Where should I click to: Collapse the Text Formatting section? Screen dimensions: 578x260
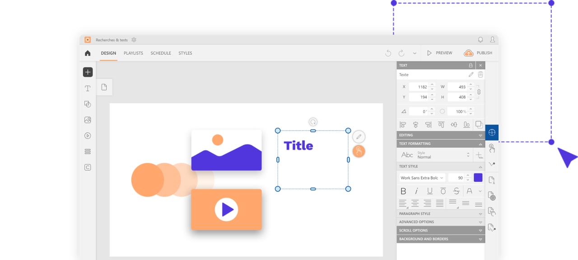click(441, 144)
